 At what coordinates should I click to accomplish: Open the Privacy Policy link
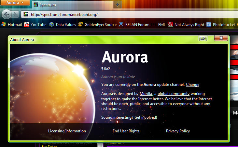click(x=178, y=131)
